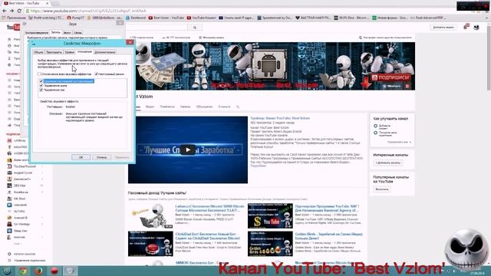Open the Profit switching LTC bookmark
The image size is (491, 276).
tap(46, 18)
